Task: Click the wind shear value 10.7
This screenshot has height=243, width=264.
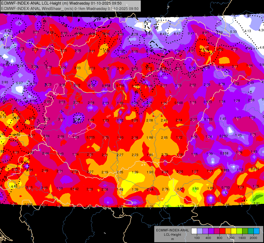Action: point(163,51)
